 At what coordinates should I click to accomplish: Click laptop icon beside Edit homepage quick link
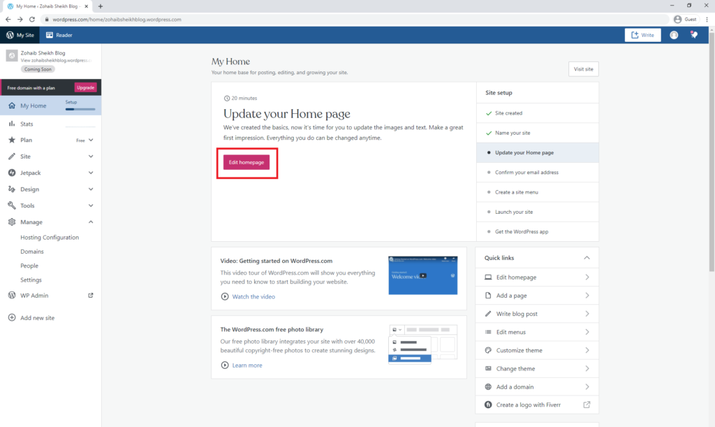coord(488,277)
